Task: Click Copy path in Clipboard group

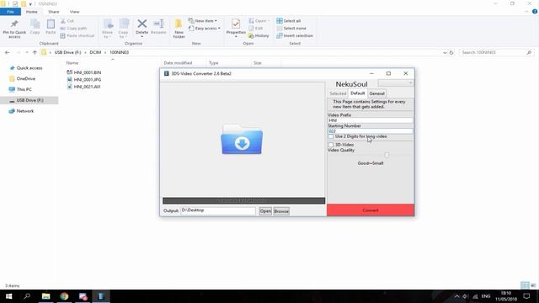Action: [x=73, y=29]
